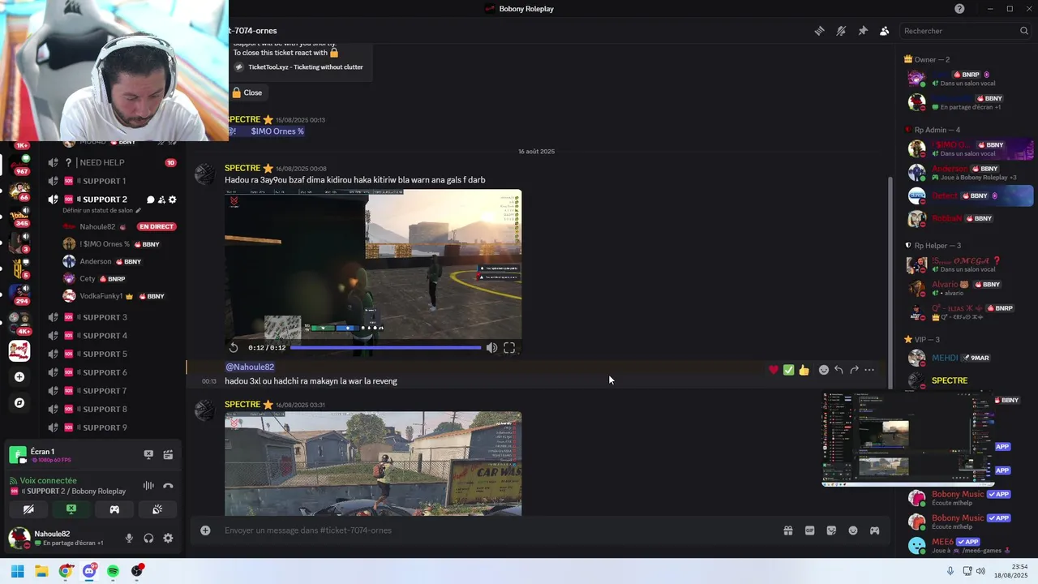Join the SUPPORT 3 voice channel
The image size is (1038, 584).
(114, 317)
